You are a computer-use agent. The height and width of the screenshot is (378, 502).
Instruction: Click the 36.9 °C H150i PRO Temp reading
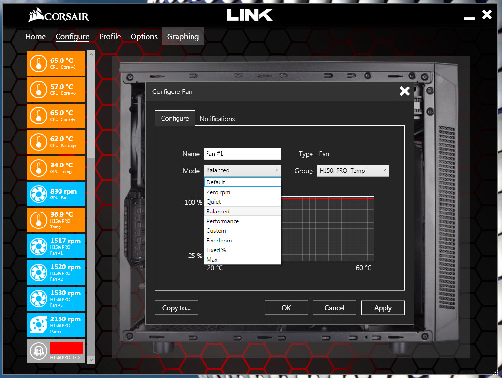click(61, 214)
